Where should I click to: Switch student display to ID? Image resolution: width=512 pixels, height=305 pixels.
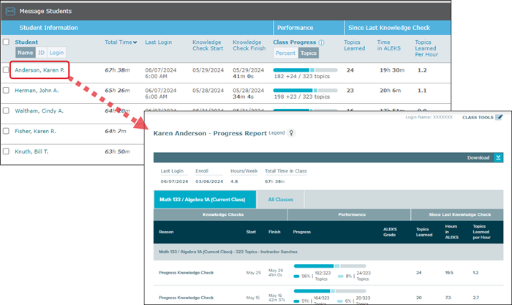click(x=41, y=53)
